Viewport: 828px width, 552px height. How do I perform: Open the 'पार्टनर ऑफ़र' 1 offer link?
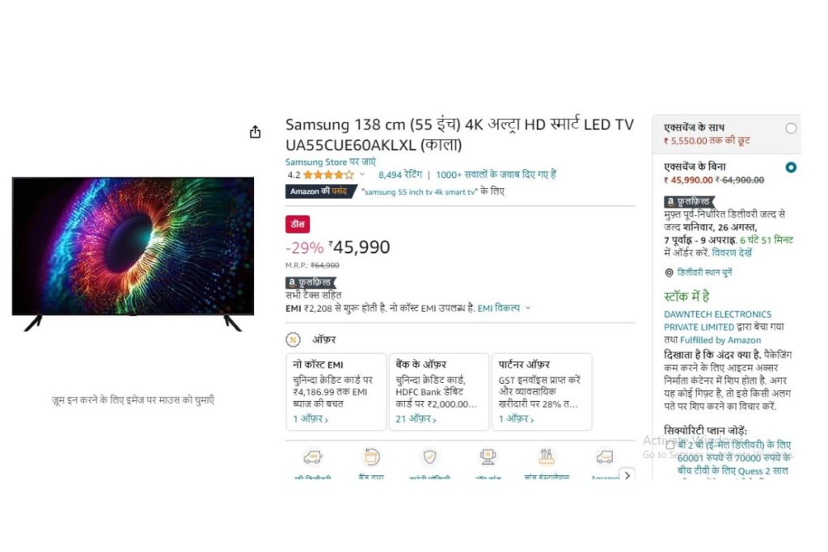pyautogui.click(x=516, y=419)
